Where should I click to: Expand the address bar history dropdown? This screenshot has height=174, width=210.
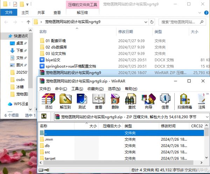(146, 22)
